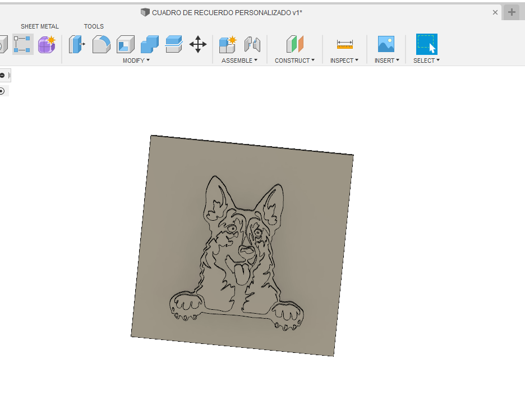Click the Select window tool icon
The image size is (525, 419).
[426, 44]
